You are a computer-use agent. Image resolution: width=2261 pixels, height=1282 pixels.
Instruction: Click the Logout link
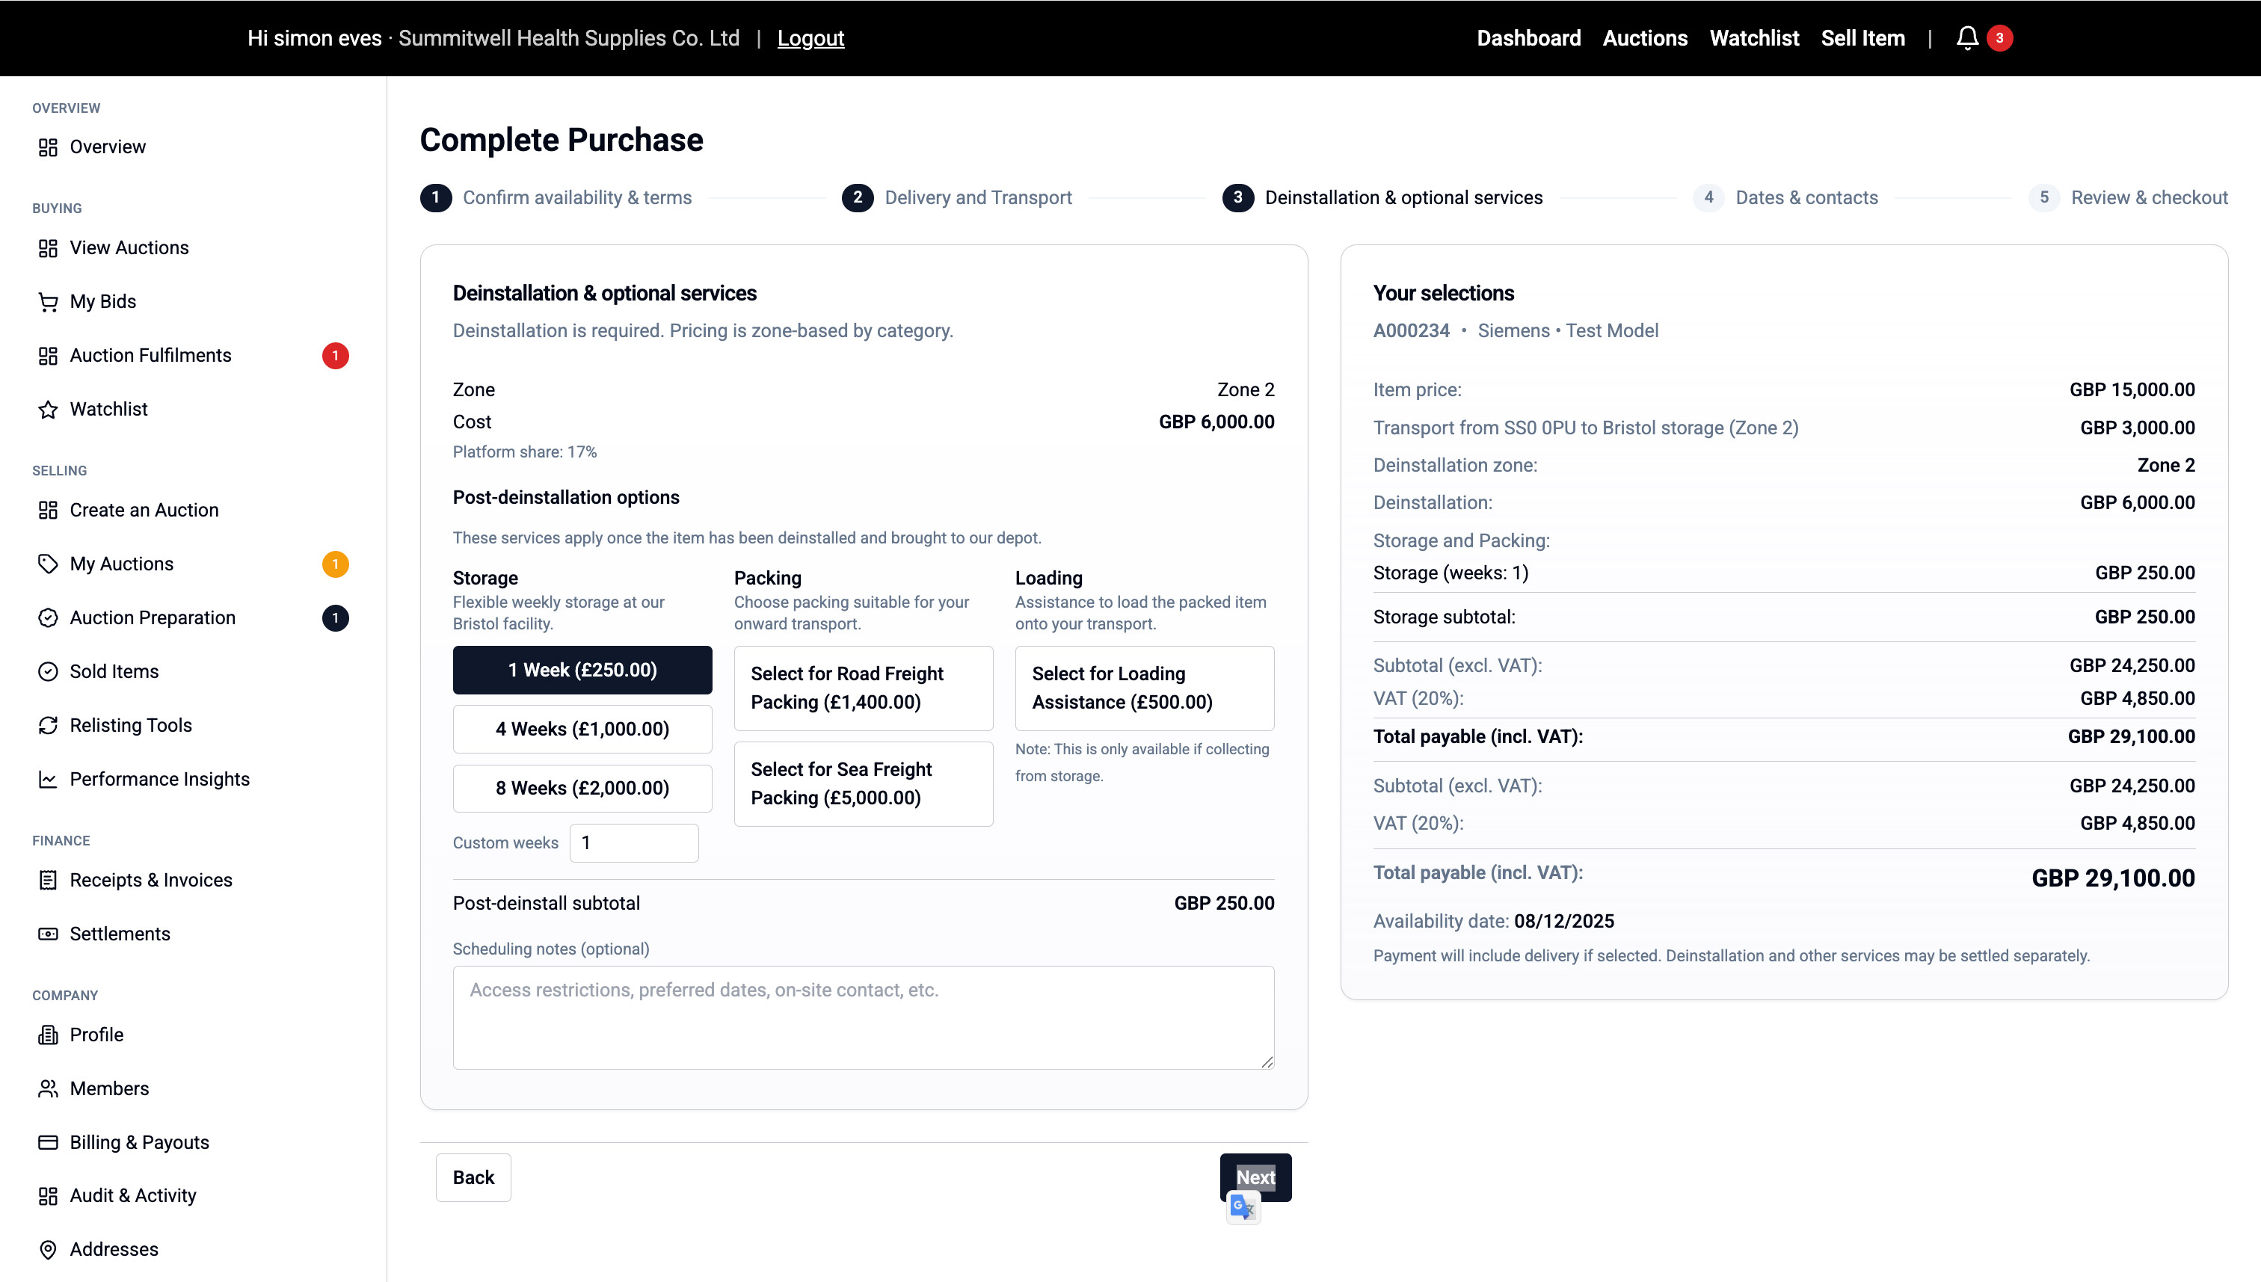coord(810,38)
